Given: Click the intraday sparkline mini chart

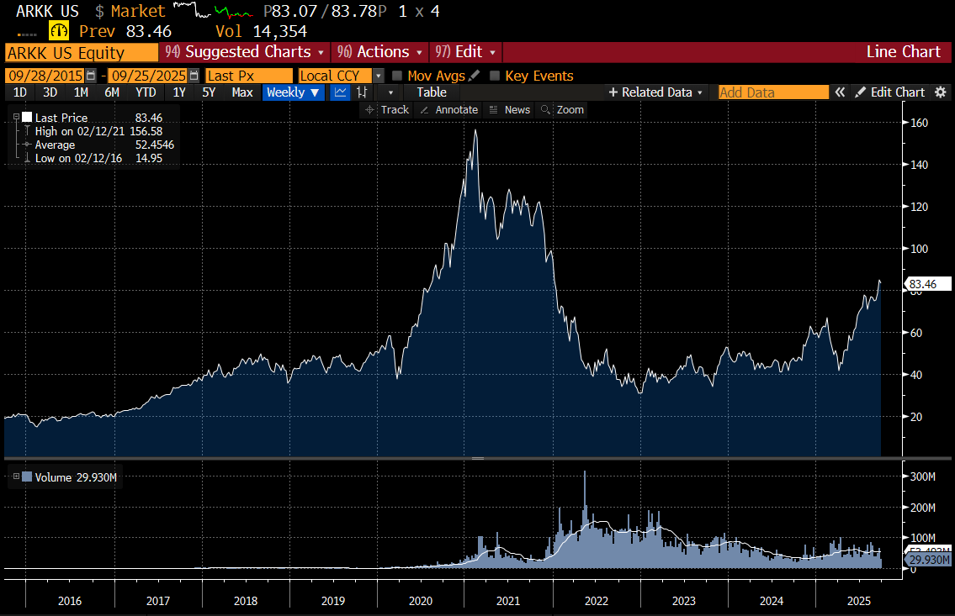Looking at the screenshot, I should [213, 10].
